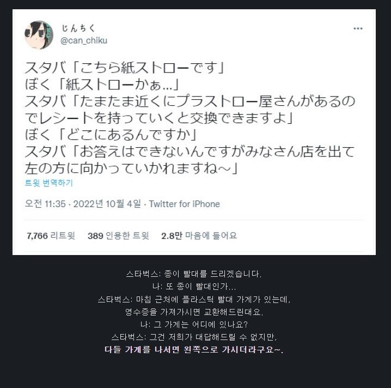Select caption 스타벅스: 종이 빨대를 드리겠습니다.

(x=194, y=274)
